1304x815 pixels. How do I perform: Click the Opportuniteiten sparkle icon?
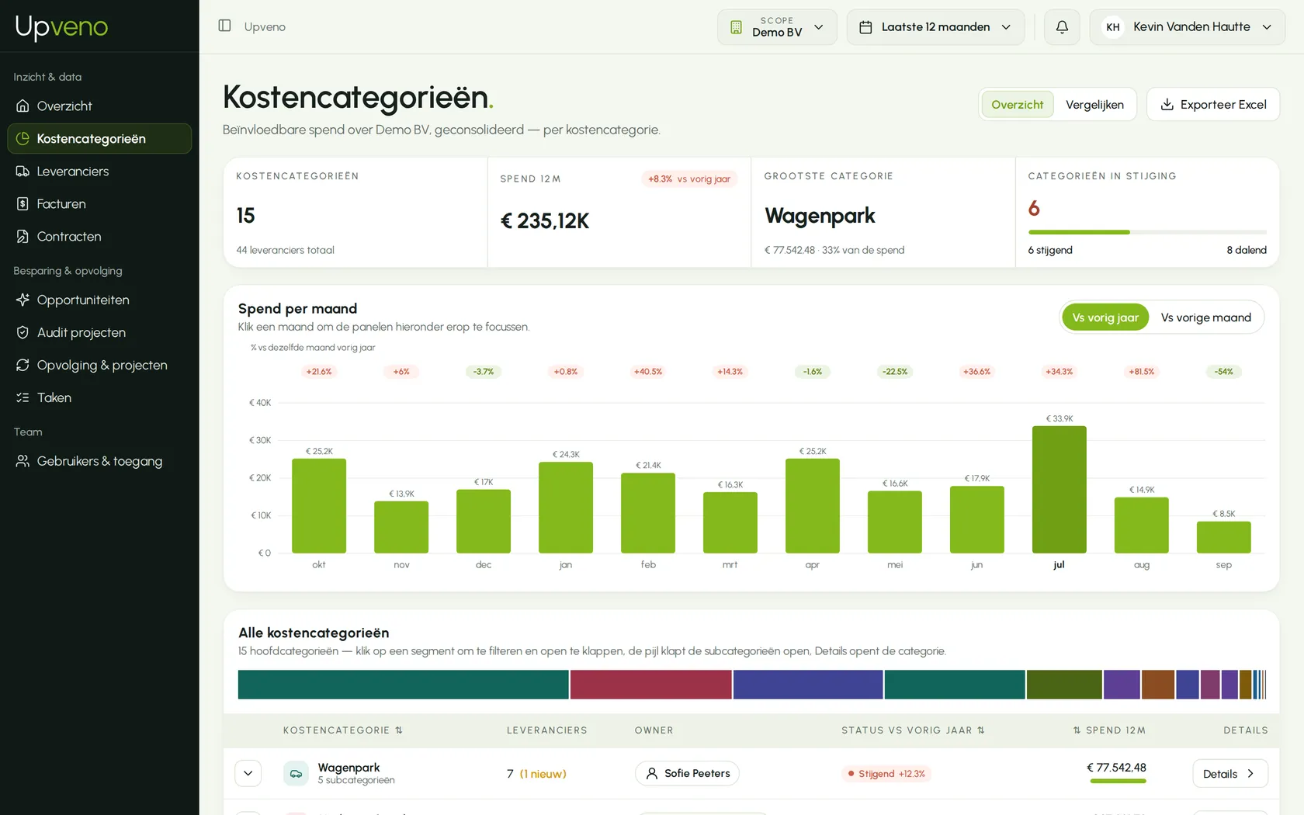point(23,300)
